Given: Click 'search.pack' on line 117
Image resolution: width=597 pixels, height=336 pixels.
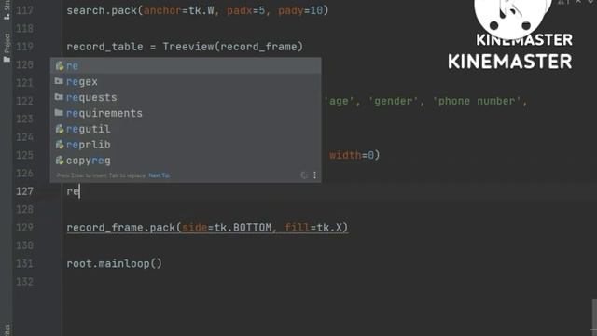Looking at the screenshot, I should click(102, 10).
